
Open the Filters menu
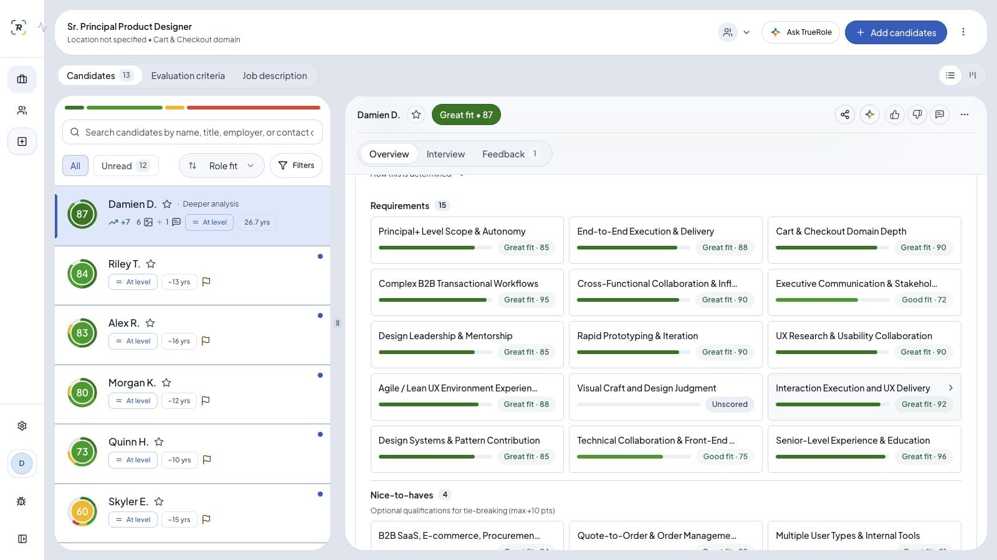(296, 166)
